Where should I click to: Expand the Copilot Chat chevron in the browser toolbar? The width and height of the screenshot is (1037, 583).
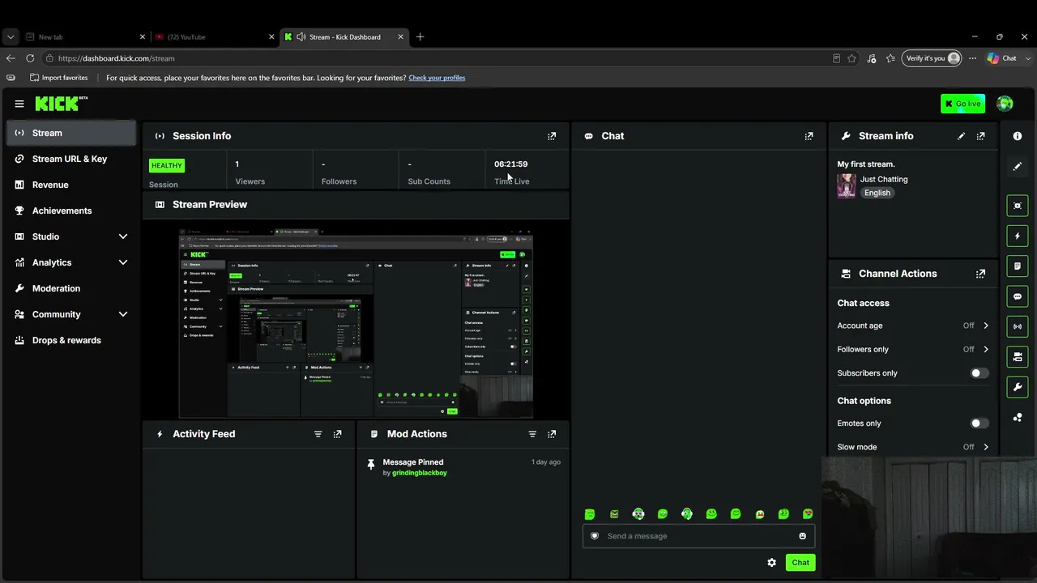pyautogui.click(x=1026, y=58)
